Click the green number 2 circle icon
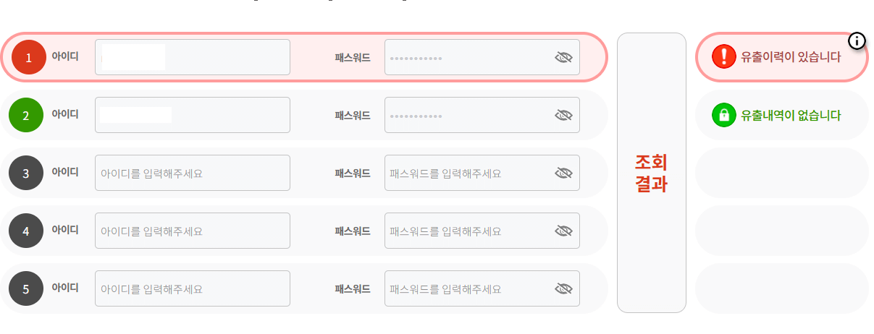874x334 pixels. click(x=26, y=115)
